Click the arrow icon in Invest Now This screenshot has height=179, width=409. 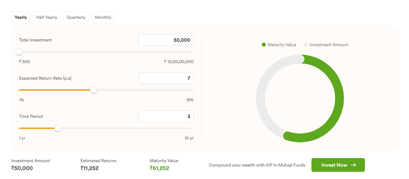(353, 165)
